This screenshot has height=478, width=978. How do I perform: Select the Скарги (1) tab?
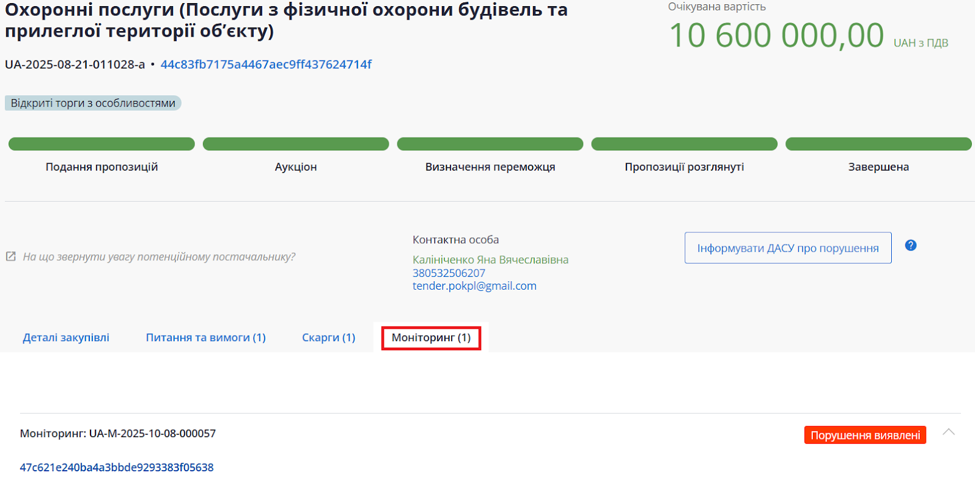pyautogui.click(x=328, y=337)
